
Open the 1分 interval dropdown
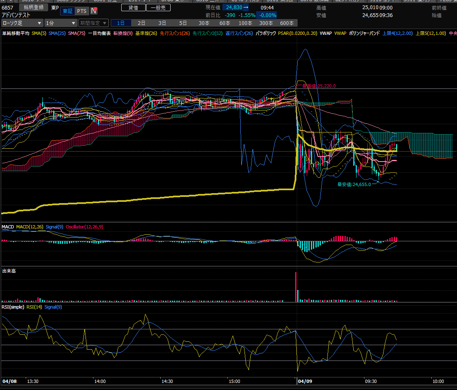coord(61,23)
